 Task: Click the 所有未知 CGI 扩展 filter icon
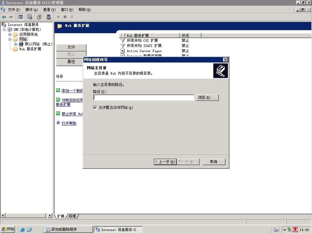(123, 41)
